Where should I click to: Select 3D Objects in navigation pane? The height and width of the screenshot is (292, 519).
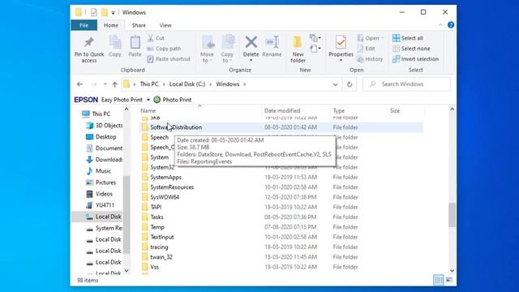pyautogui.click(x=105, y=126)
